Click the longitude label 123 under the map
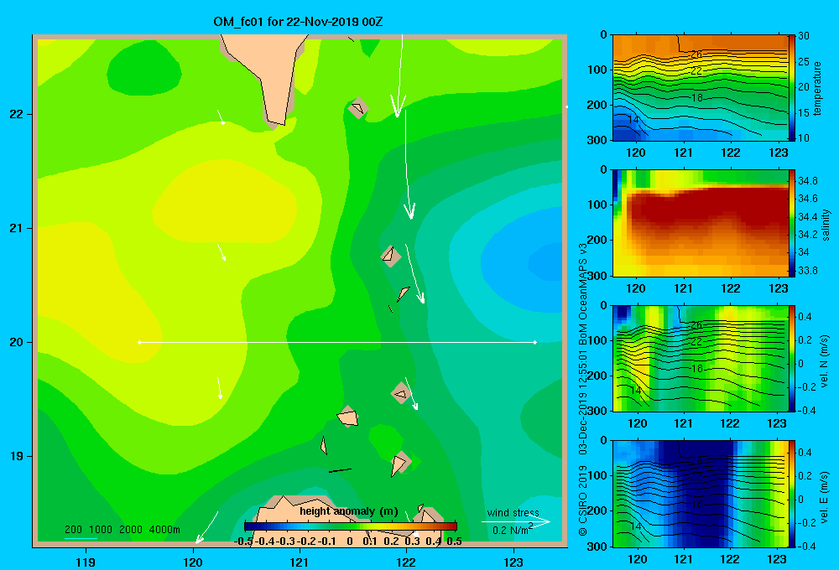Image resolution: width=839 pixels, height=570 pixels. (513, 562)
